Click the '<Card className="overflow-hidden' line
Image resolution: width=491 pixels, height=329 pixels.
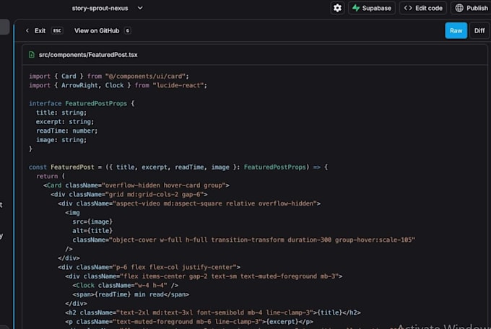(x=136, y=185)
